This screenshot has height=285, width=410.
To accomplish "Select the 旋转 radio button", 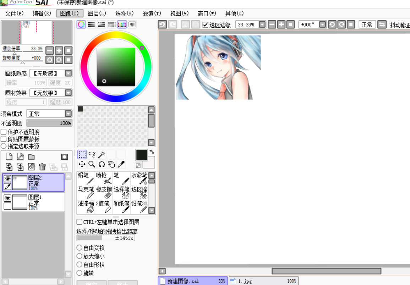I will tap(80, 273).
